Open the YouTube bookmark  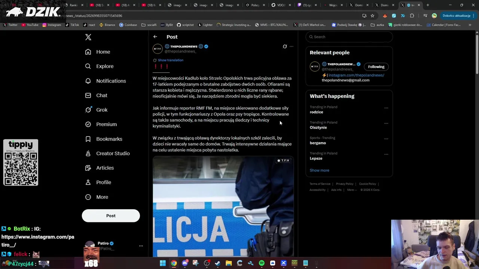click(30, 25)
